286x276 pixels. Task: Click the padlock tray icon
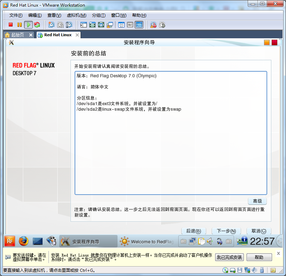click(x=219, y=242)
